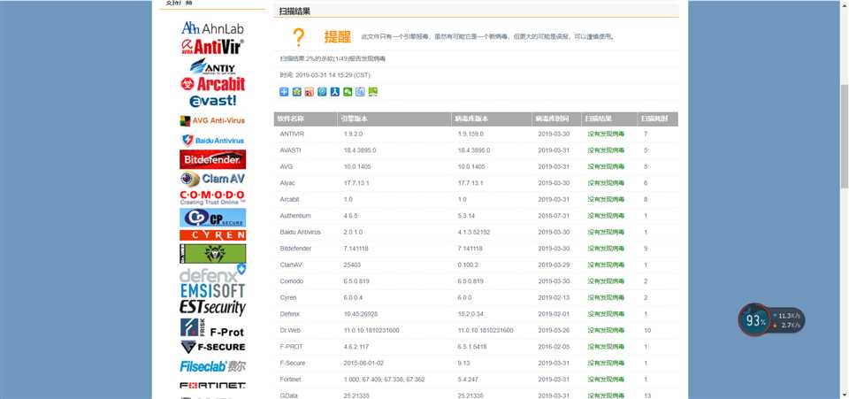Click the orange question mark alert icon

click(298, 37)
